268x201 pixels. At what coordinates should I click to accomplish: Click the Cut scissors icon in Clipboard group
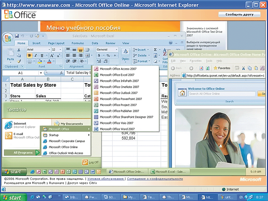[x=19, y=50]
